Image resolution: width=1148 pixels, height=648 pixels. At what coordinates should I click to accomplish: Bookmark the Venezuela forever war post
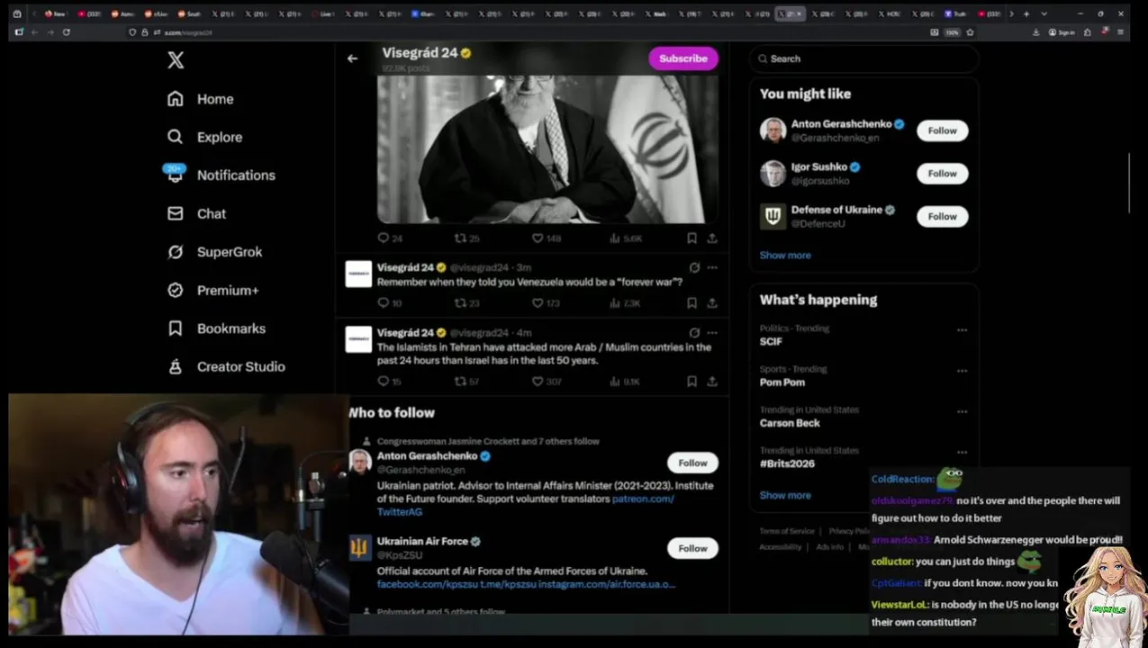click(x=692, y=303)
